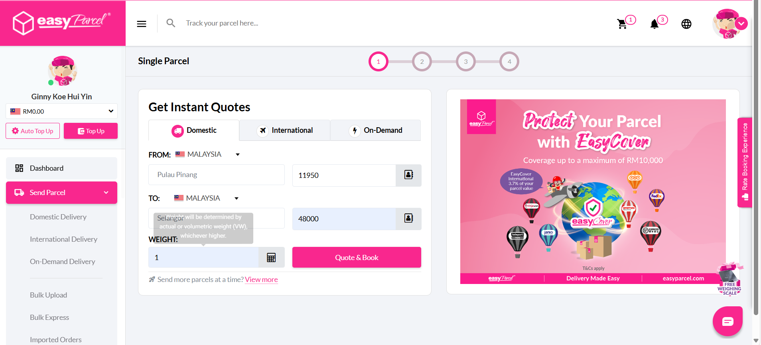This screenshot has height=345, width=761.
Task: Open TO postcode address book icon
Action: tap(408, 219)
